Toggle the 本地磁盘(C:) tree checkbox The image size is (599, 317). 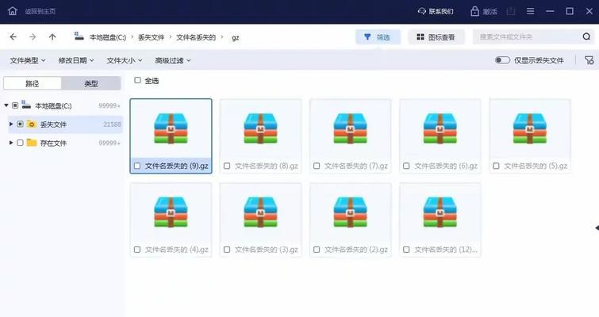(x=15, y=105)
